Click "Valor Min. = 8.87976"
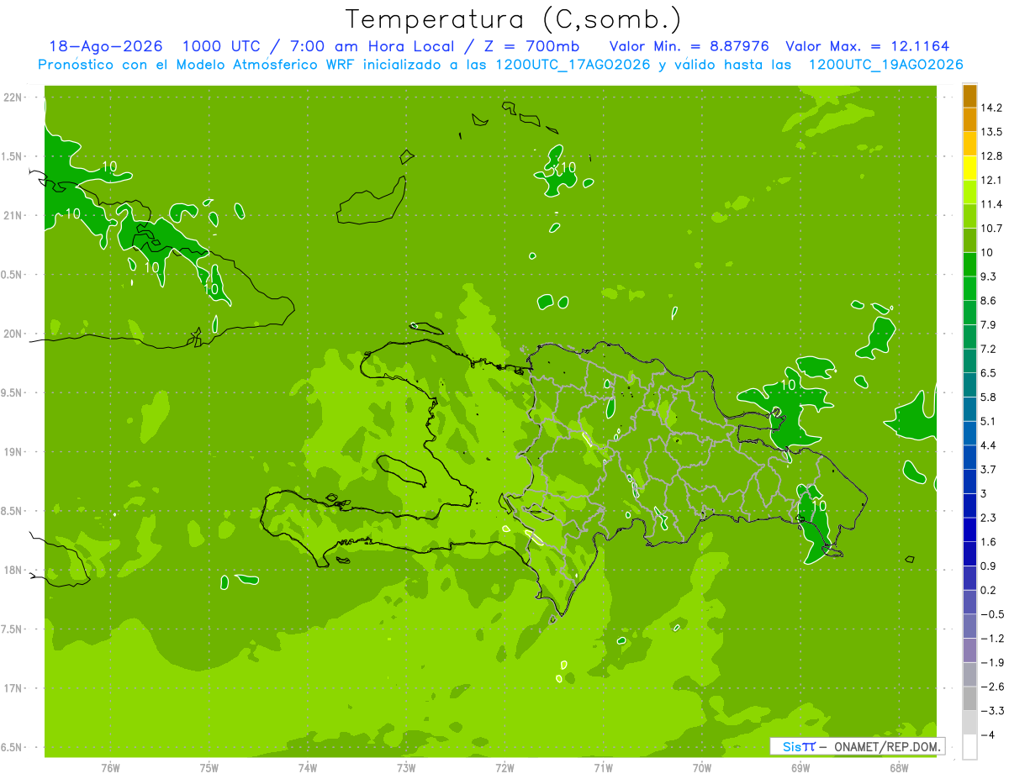The height and width of the screenshot is (779, 1009). (689, 46)
